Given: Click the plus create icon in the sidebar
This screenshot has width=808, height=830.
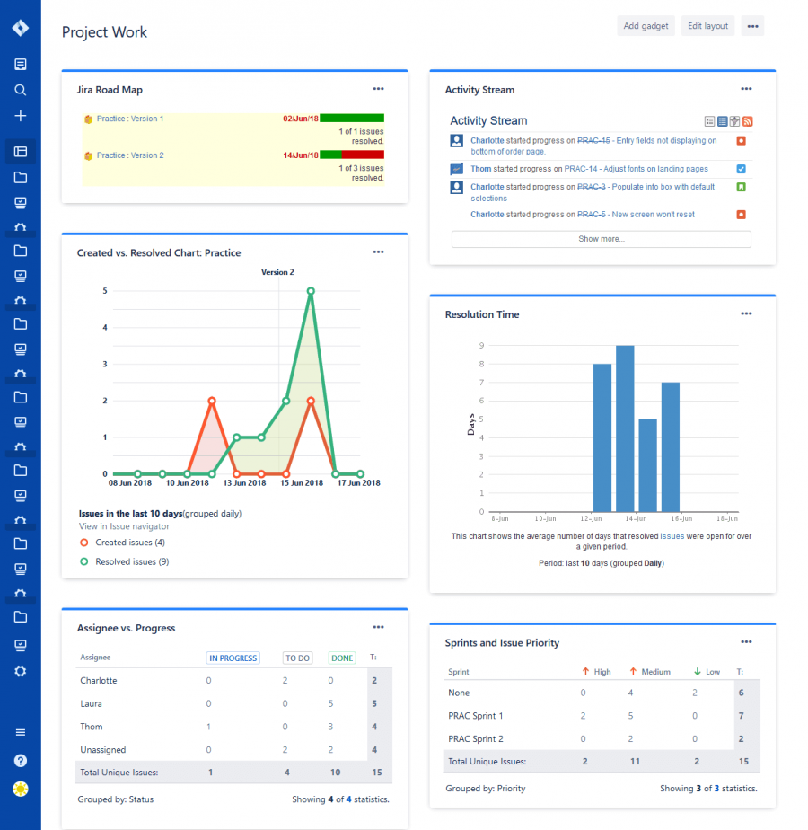Looking at the screenshot, I should (x=21, y=116).
